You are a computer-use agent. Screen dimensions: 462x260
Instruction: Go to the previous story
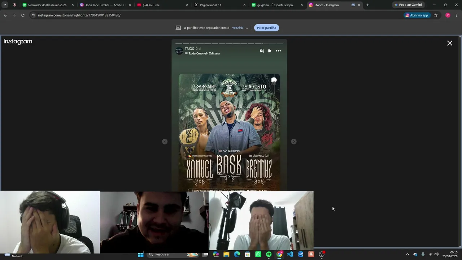(x=165, y=142)
